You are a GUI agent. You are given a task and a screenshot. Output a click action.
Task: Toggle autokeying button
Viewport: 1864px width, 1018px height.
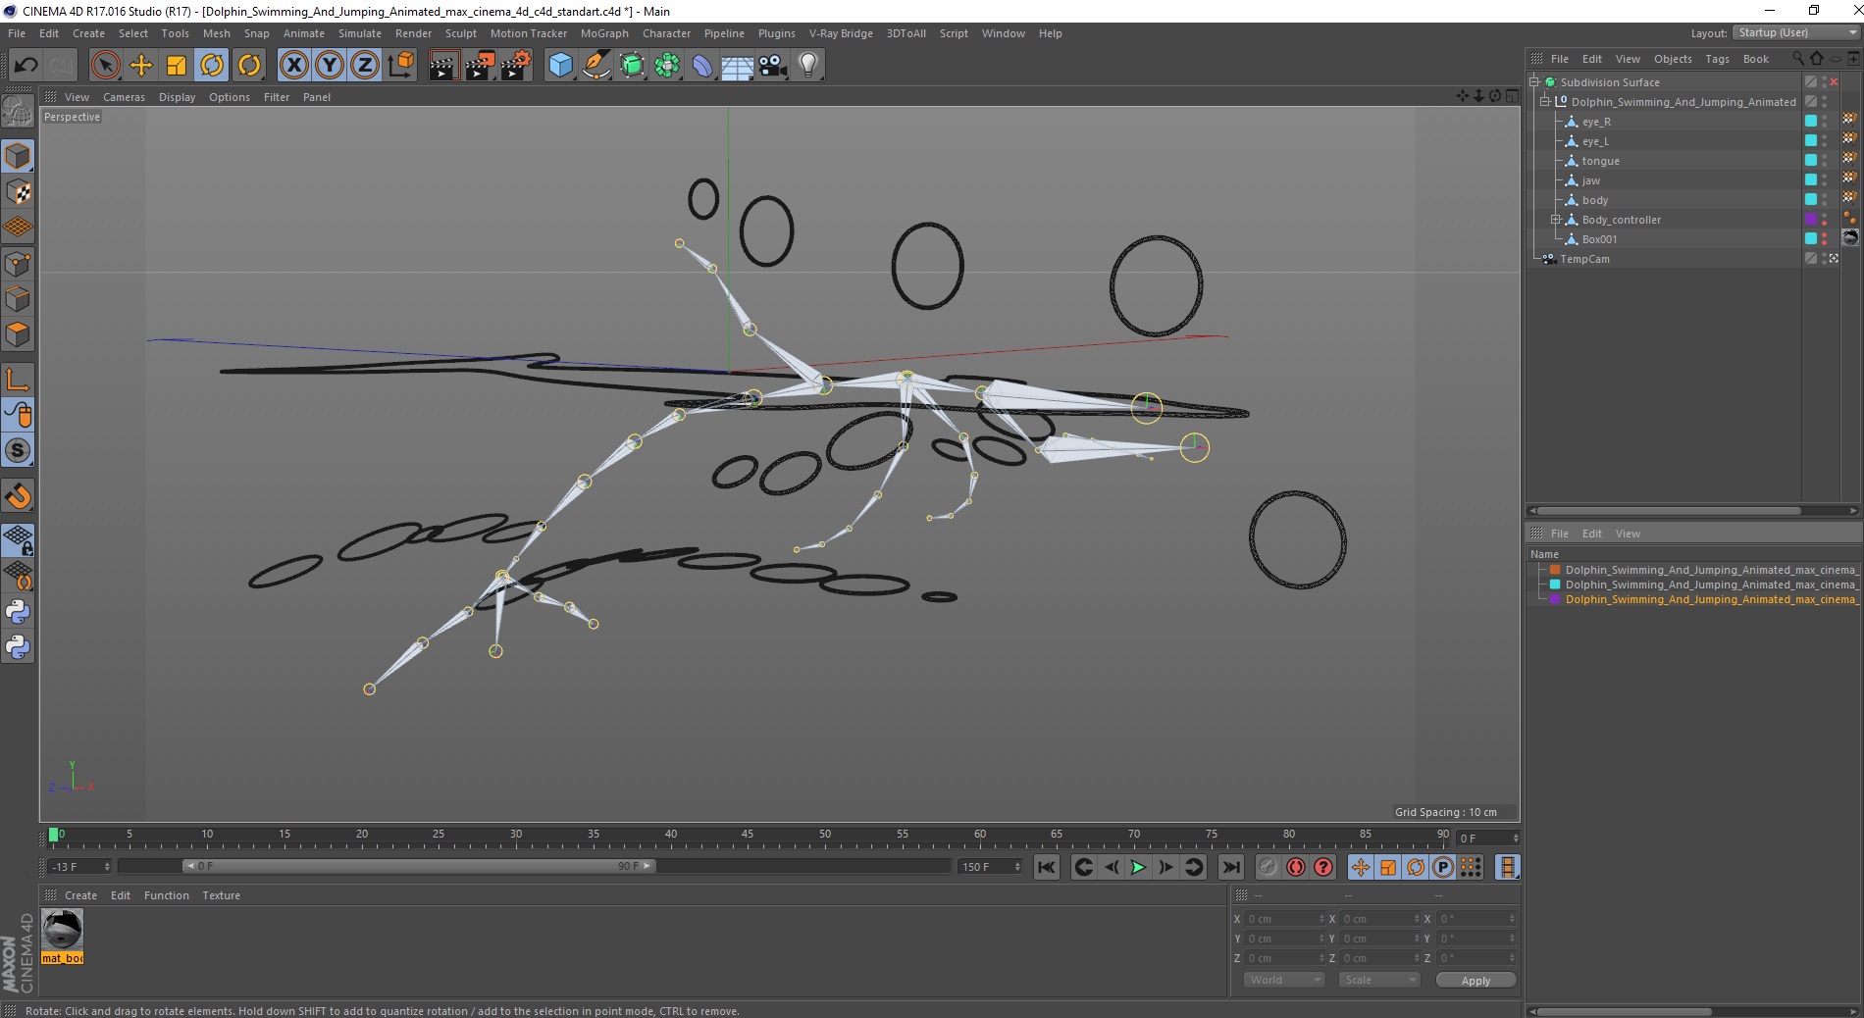pyautogui.click(x=1296, y=867)
